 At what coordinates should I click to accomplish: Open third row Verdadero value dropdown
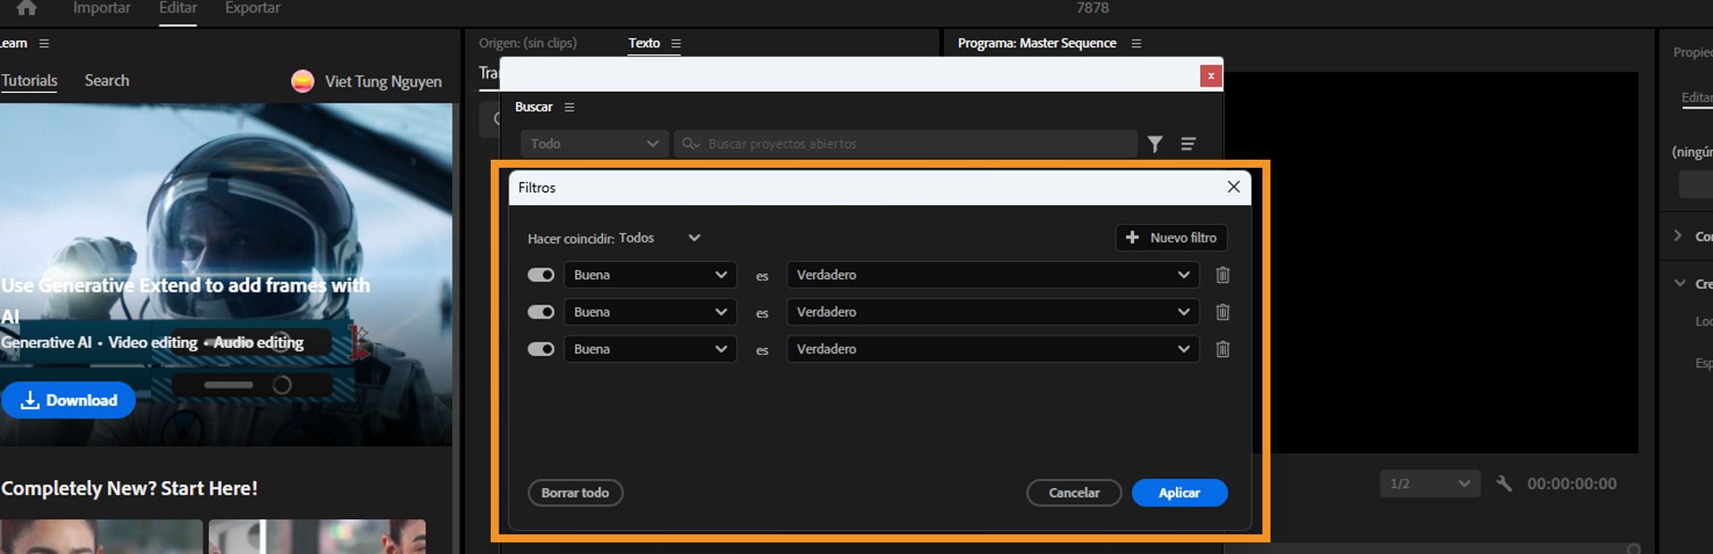(x=993, y=349)
